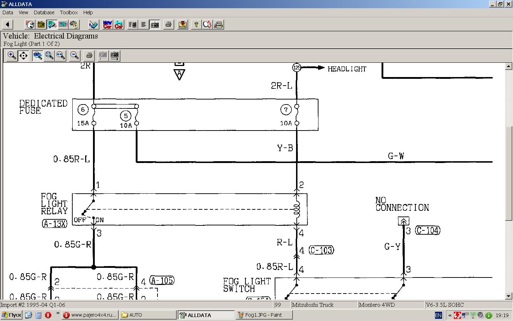Expand the View menu
The image size is (513, 321).
pos(23,12)
